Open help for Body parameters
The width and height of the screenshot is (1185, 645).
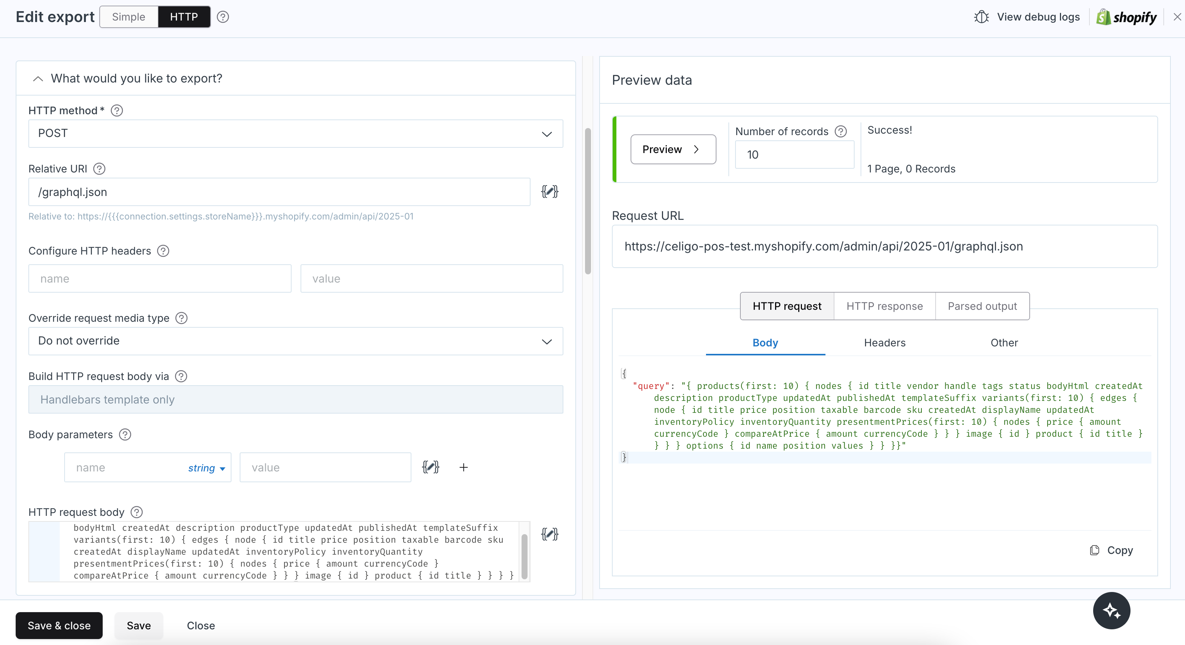[125, 434]
